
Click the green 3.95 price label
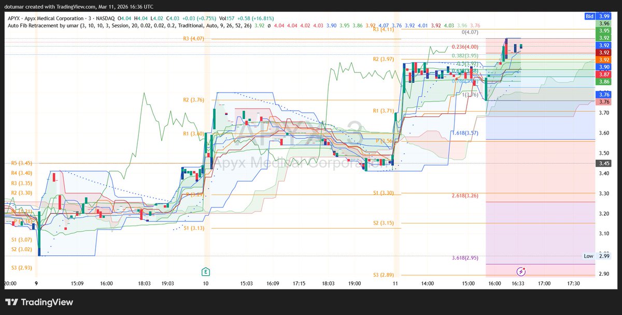(604, 31)
